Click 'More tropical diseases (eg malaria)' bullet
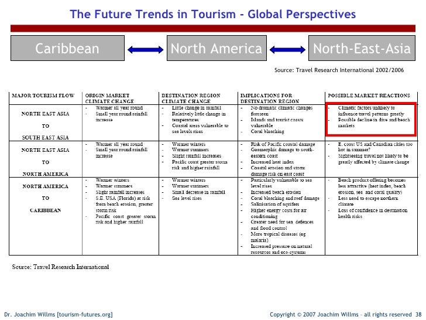The height and width of the screenshot is (320, 426). pos(278,237)
